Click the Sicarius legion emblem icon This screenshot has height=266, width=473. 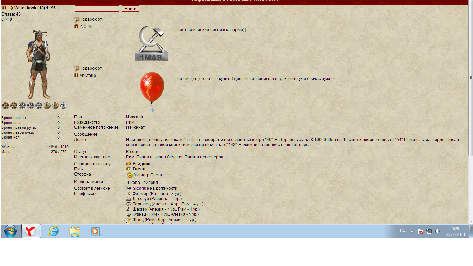coord(129,188)
